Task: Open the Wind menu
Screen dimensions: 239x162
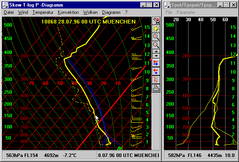Action: (23, 12)
